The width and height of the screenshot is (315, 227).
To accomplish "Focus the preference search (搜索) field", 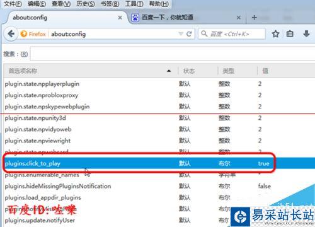I will (172, 54).
